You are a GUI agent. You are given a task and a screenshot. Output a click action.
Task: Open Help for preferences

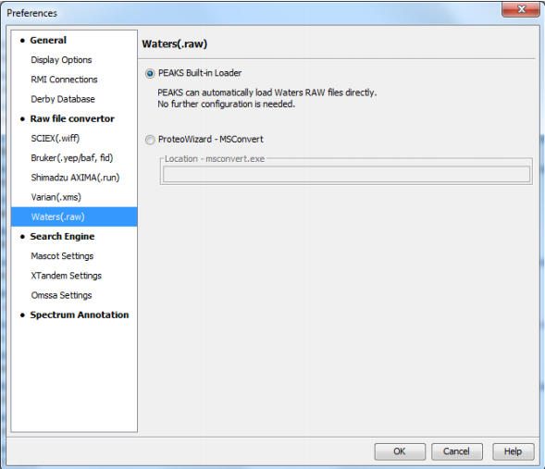tap(513, 451)
